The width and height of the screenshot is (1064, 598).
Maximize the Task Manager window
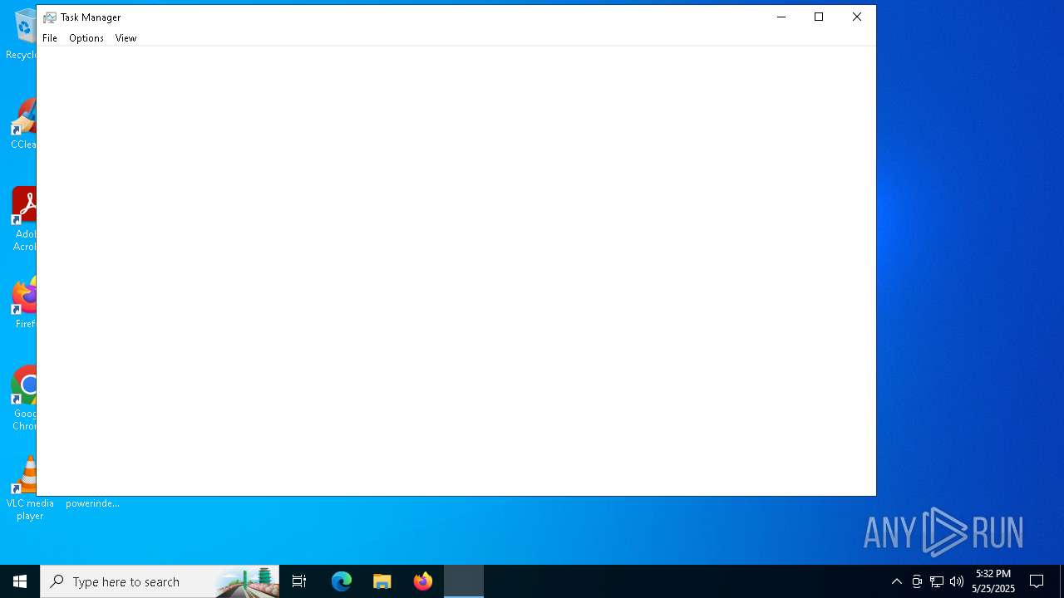[x=819, y=17]
